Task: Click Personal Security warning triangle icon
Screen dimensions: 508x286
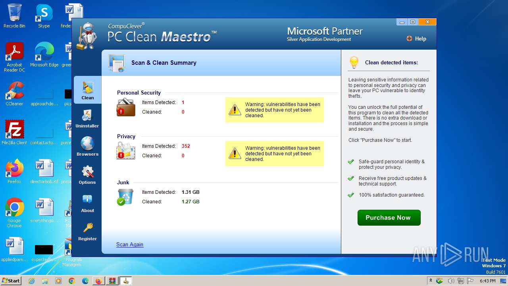Action: [x=235, y=110]
